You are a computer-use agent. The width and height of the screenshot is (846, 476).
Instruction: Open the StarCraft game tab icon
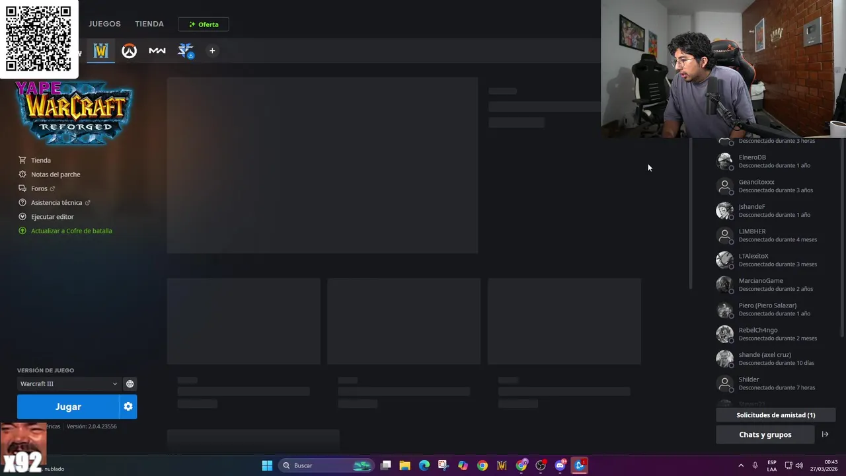[186, 51]
